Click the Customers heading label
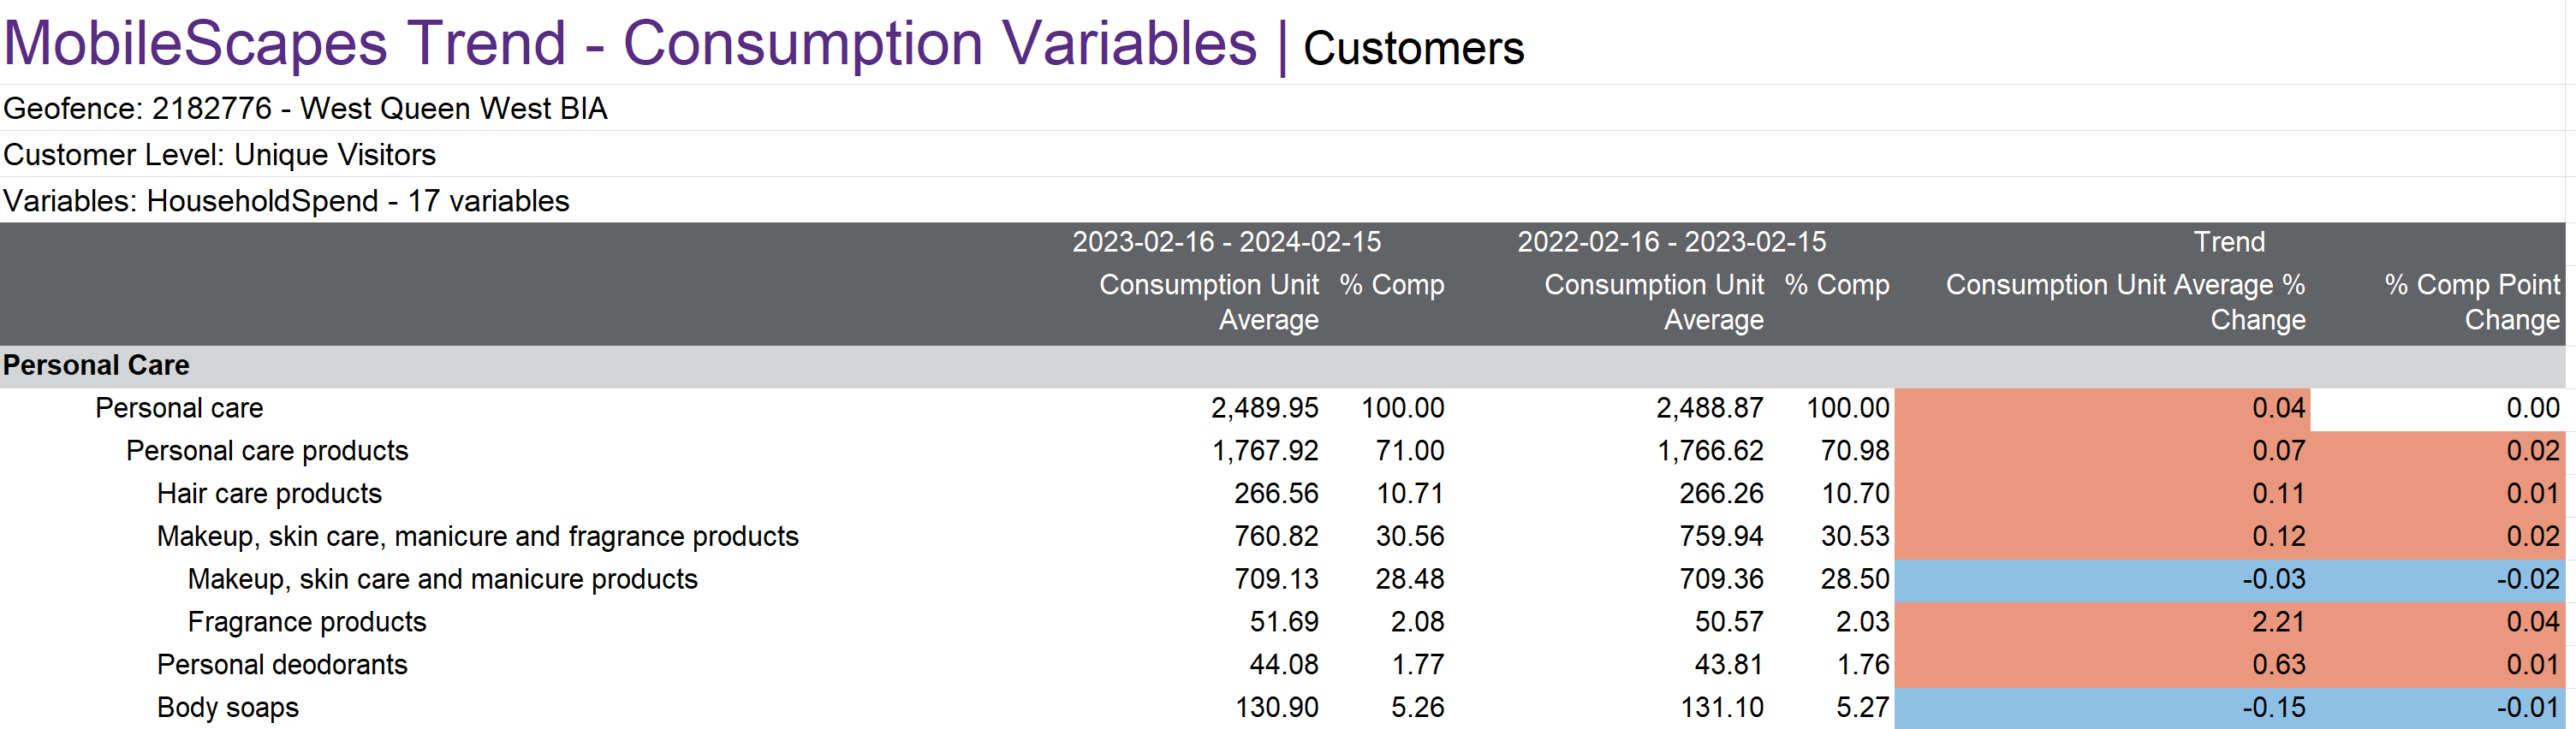The image size is (2576, 729). click(1413, 48)
